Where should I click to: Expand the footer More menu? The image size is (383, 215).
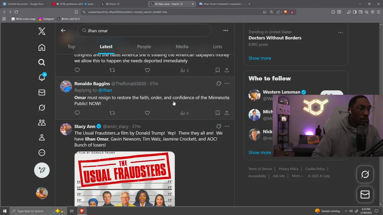coord(297,176)
